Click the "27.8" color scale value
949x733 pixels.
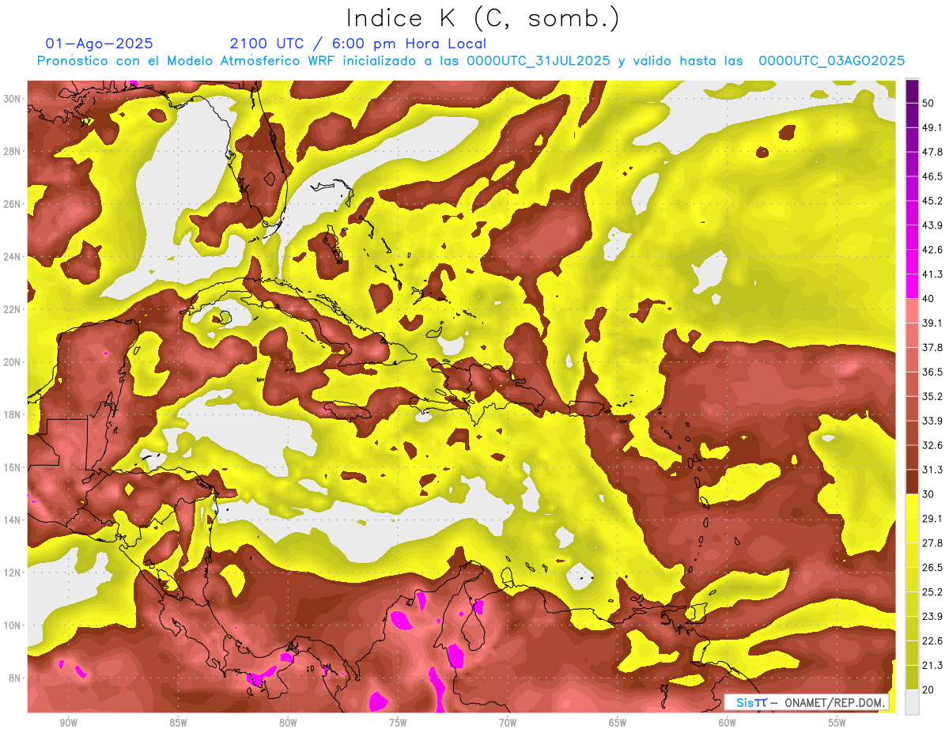click(x=932, y=542)
